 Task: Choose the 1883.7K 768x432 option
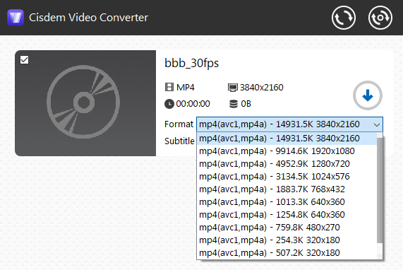pos(287,189)
